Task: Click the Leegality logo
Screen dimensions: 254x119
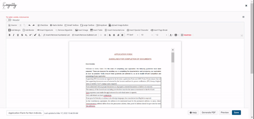Action: pyautogui.click(x=10, y=5)
